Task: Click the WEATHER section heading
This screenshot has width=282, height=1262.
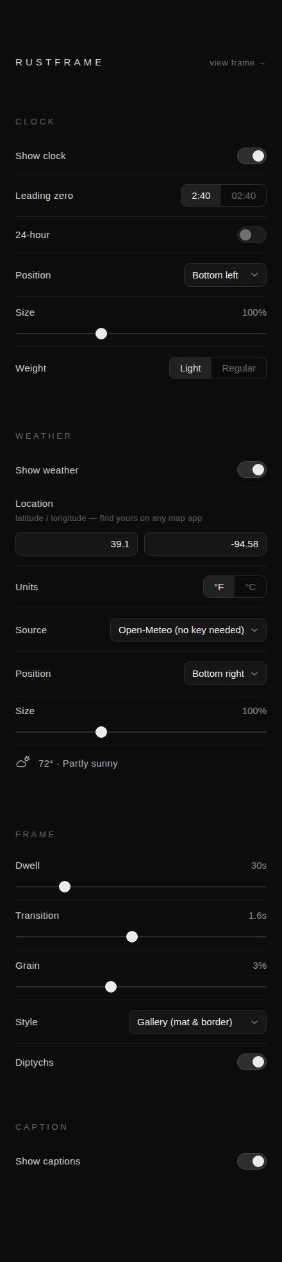Action: 44,436
